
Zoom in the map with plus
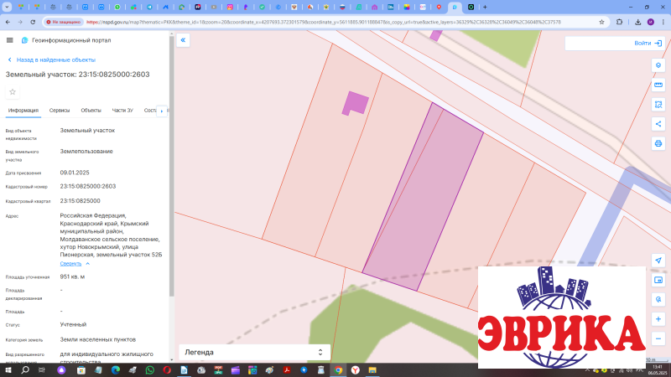click(x=658, y=319)
